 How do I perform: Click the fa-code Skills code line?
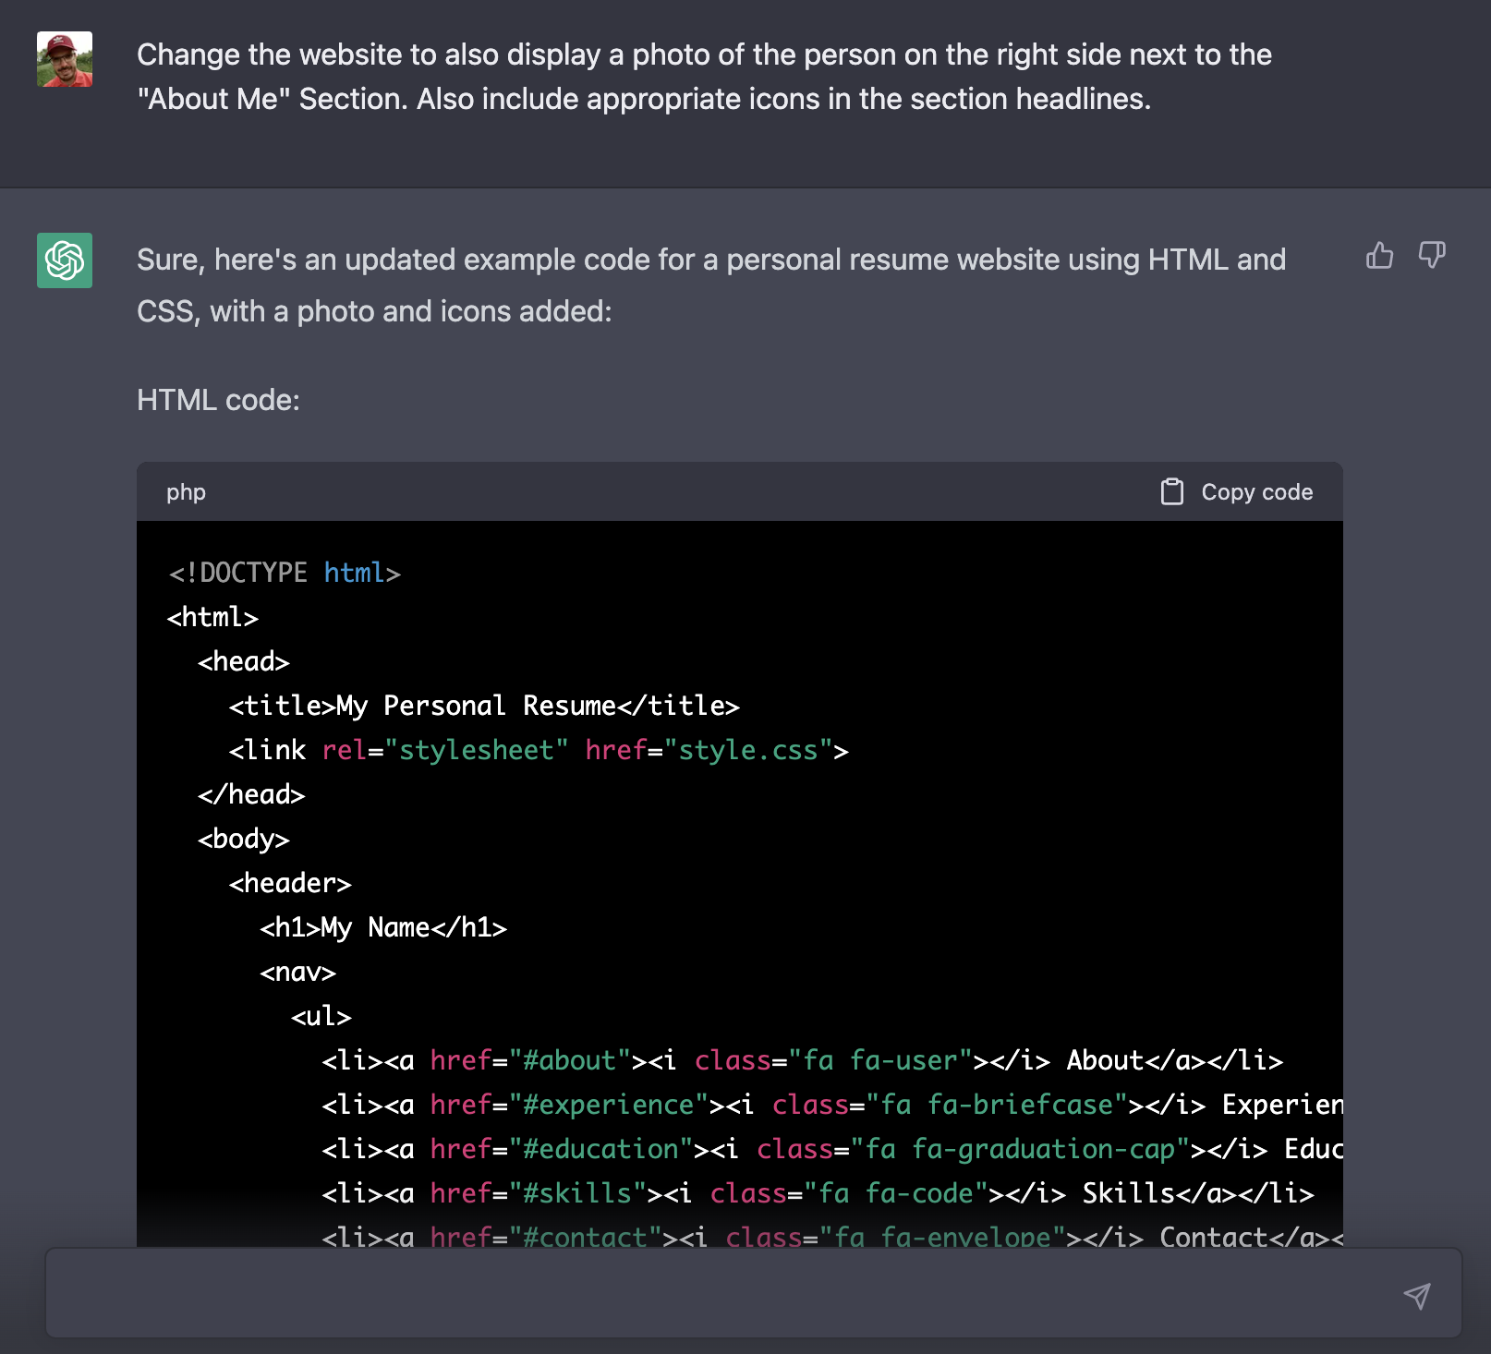(x=818, y=1193)
